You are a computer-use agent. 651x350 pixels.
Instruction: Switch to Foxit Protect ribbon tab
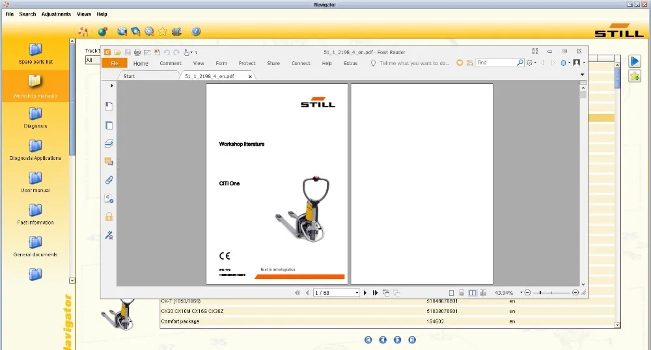point(247,64)
